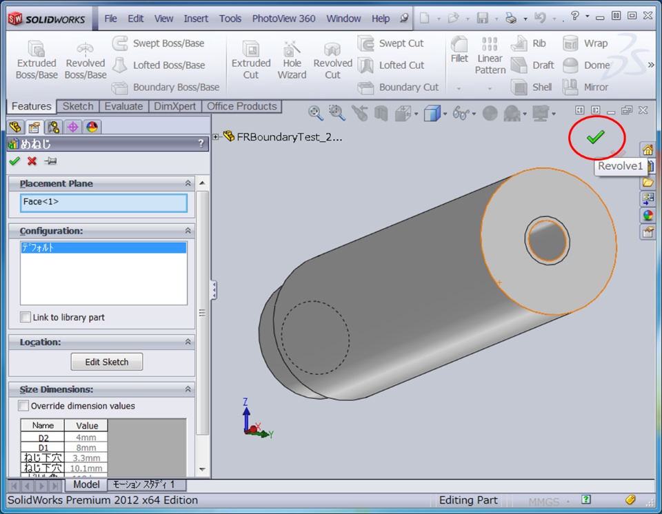Open SolidWorks Resources home task pane
The image size is (662, 514).
(x=648, y=150)
